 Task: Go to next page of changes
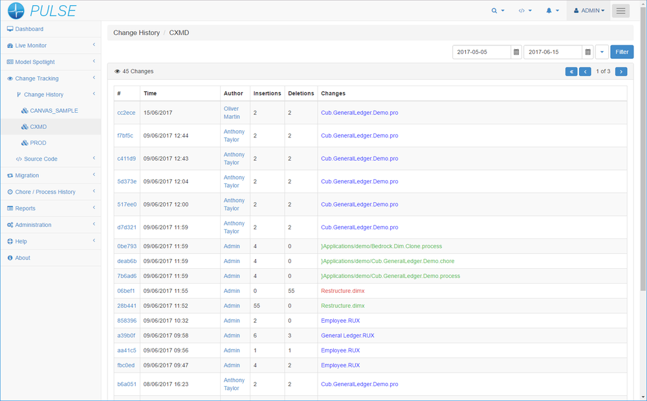coord(620,71)
